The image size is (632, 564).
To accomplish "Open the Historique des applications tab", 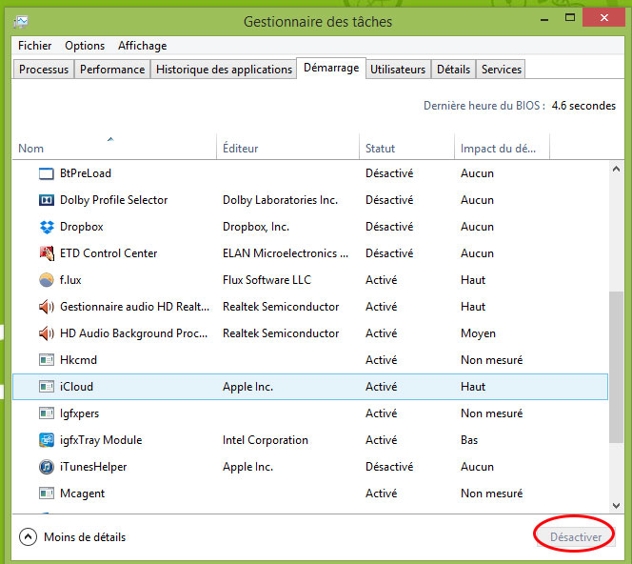I will click(224, 70).
